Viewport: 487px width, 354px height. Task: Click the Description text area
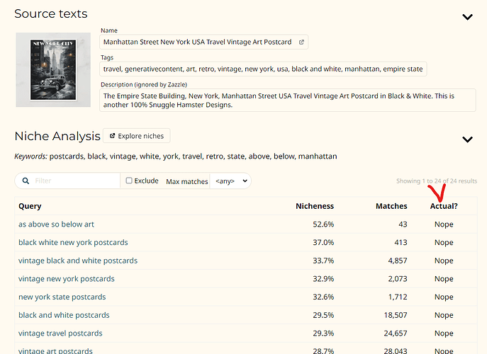pos(288,101)
